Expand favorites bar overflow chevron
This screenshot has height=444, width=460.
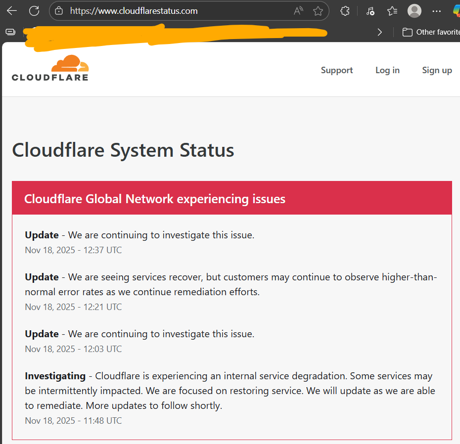pos(379,32)
